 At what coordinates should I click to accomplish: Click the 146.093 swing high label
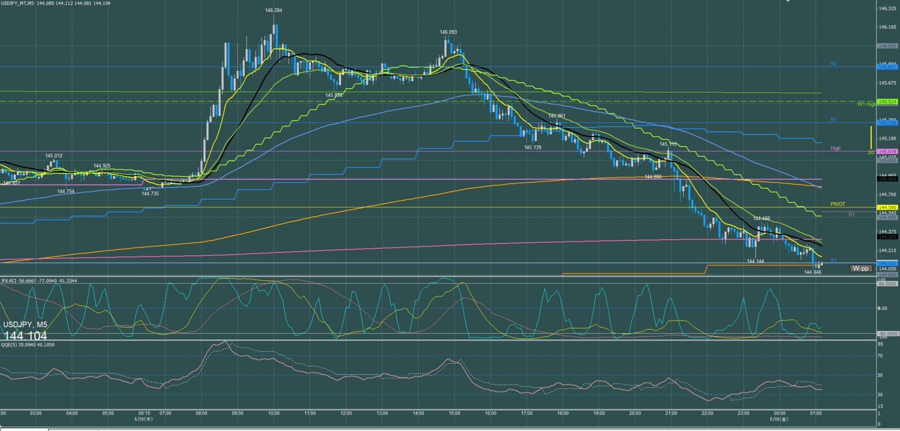pos(448,32)
